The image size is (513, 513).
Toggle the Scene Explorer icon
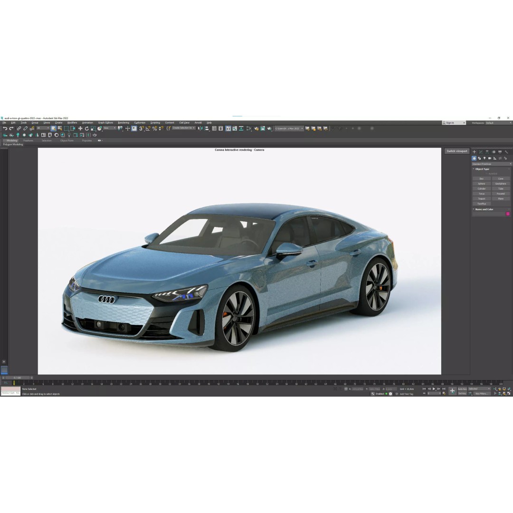[x=214, y=129]
